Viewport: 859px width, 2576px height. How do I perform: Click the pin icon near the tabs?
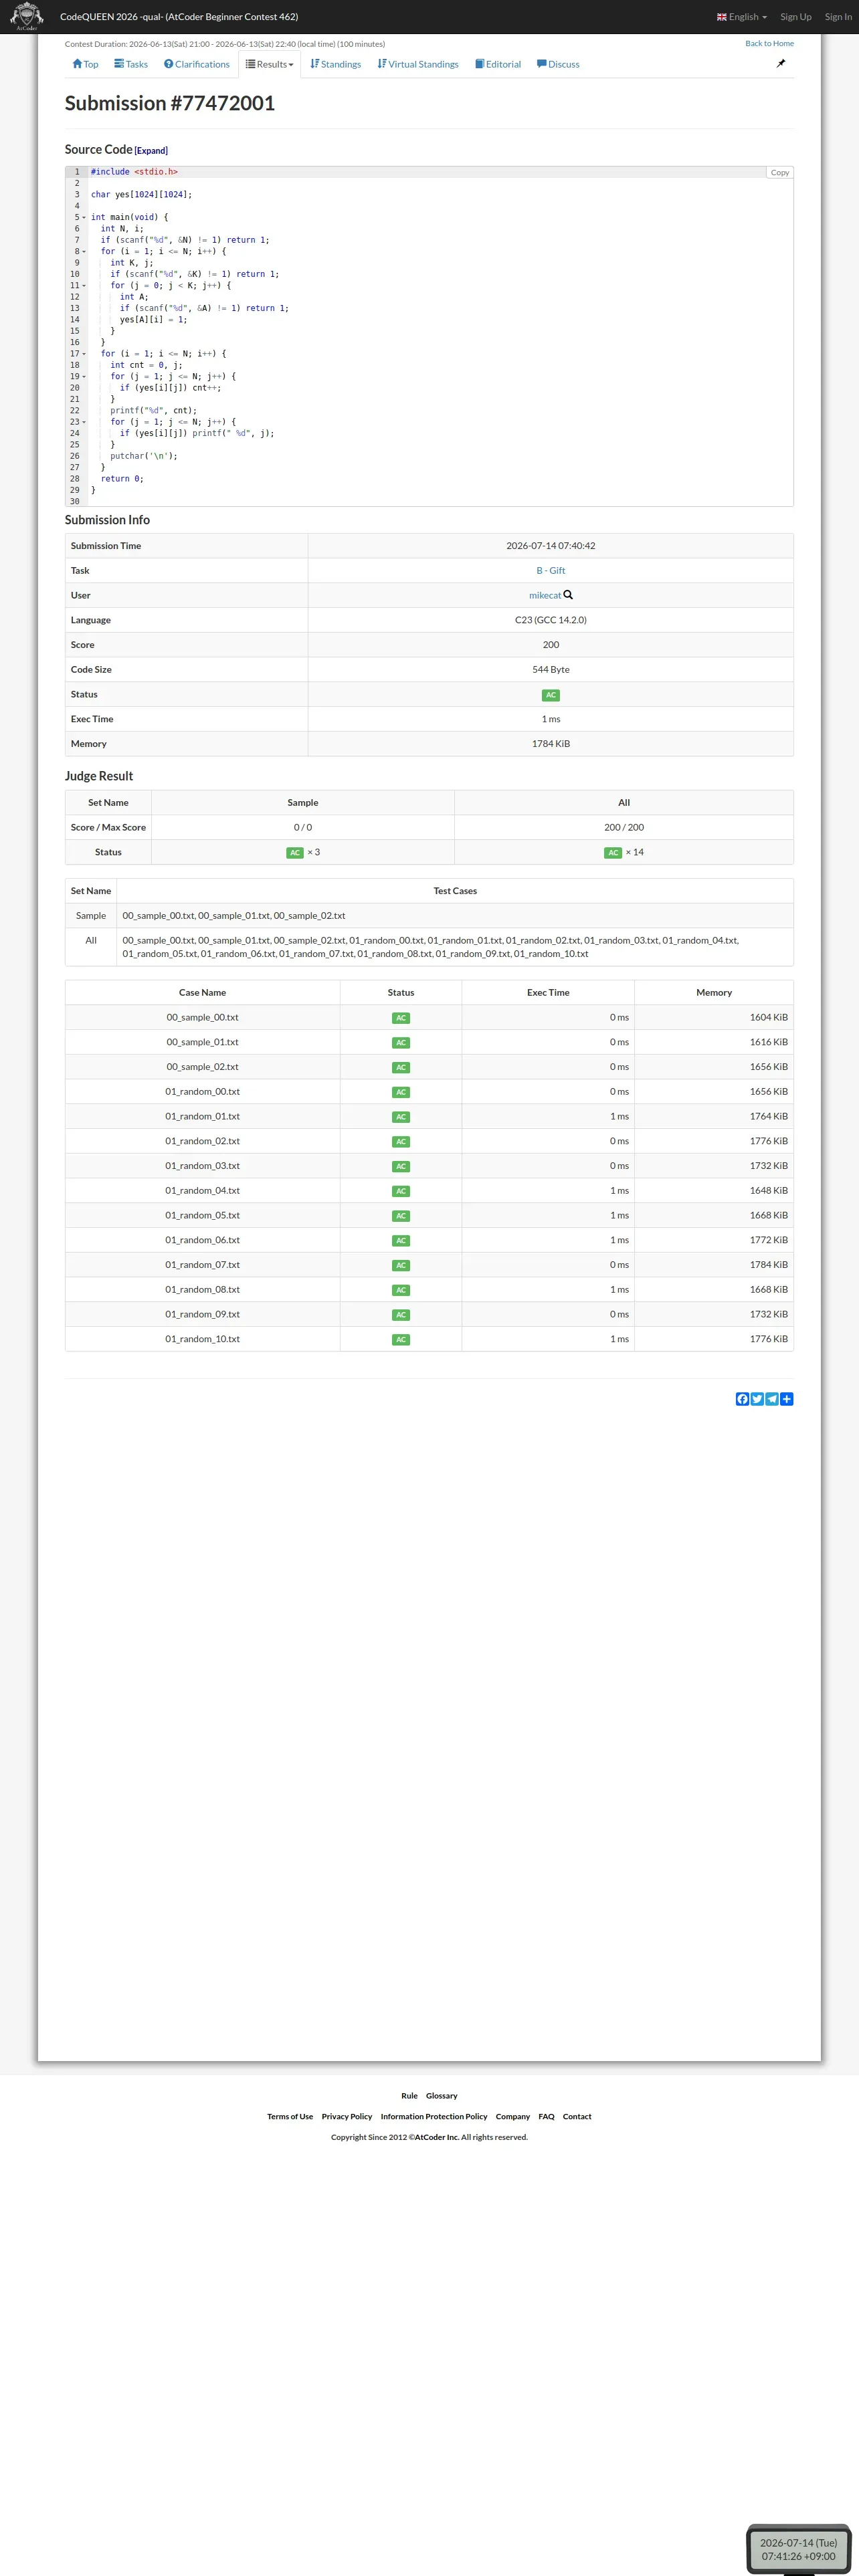(781, 63)
